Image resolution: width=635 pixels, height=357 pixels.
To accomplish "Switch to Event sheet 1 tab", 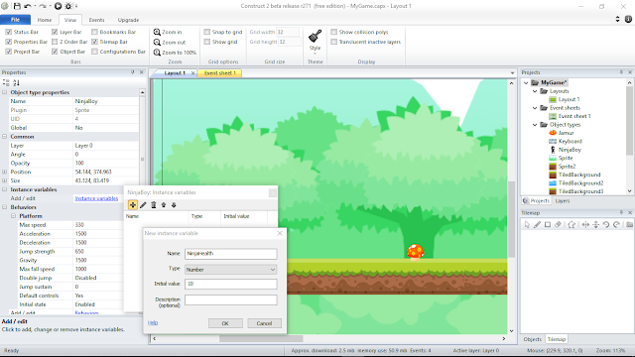I will pos(219,73).
